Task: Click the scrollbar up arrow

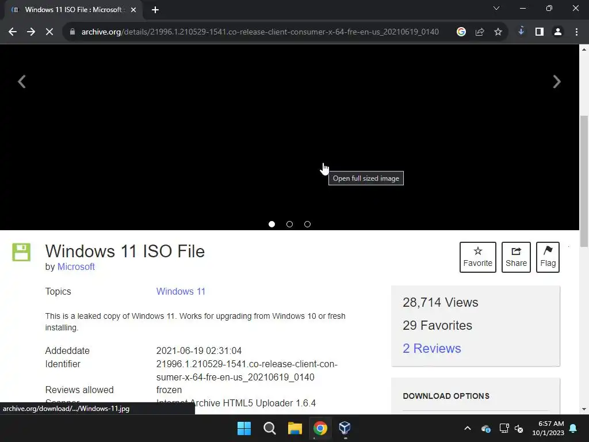Action: (x=584, y=49)
